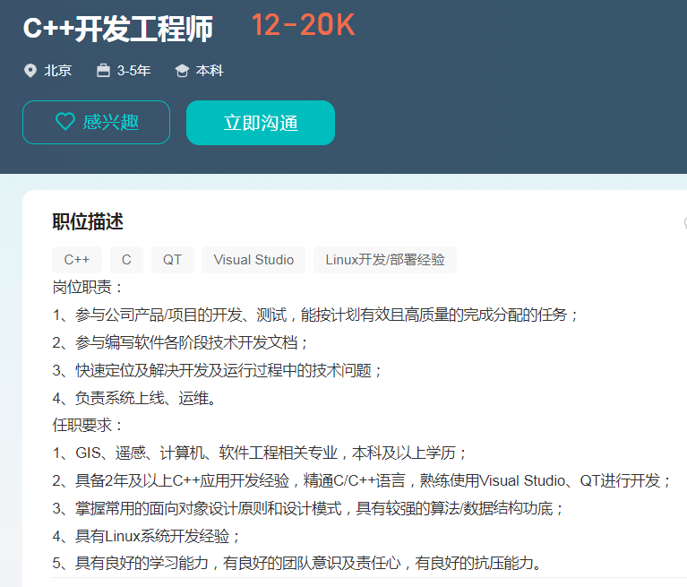Click the graduation cap icon beside 本科
The width and height of the screenshot is (687, 587).
[x=182, y=71]
